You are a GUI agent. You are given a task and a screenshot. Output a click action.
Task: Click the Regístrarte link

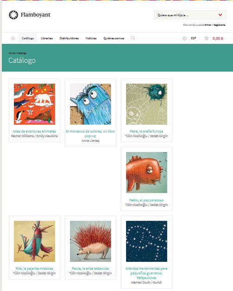pyautogui.click(x=220, y=25)
